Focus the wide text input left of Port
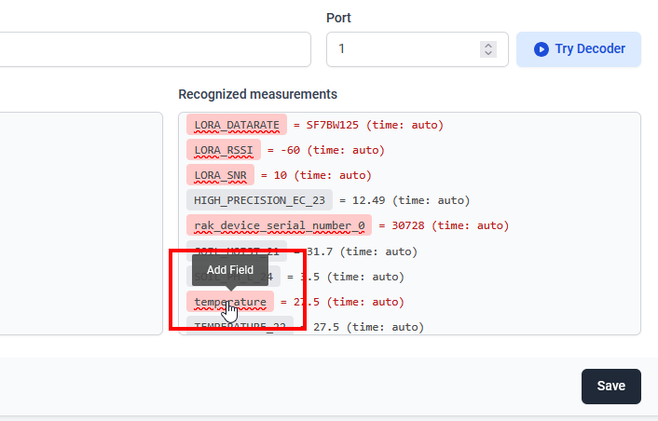Screen dimensions: 658x421 (x=149, y=49)
